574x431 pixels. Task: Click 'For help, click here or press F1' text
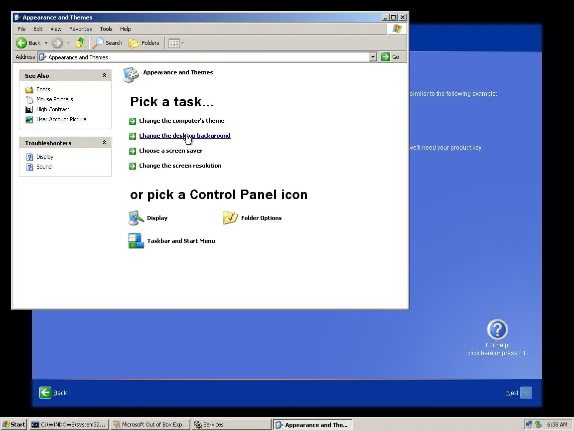[497, 349]
